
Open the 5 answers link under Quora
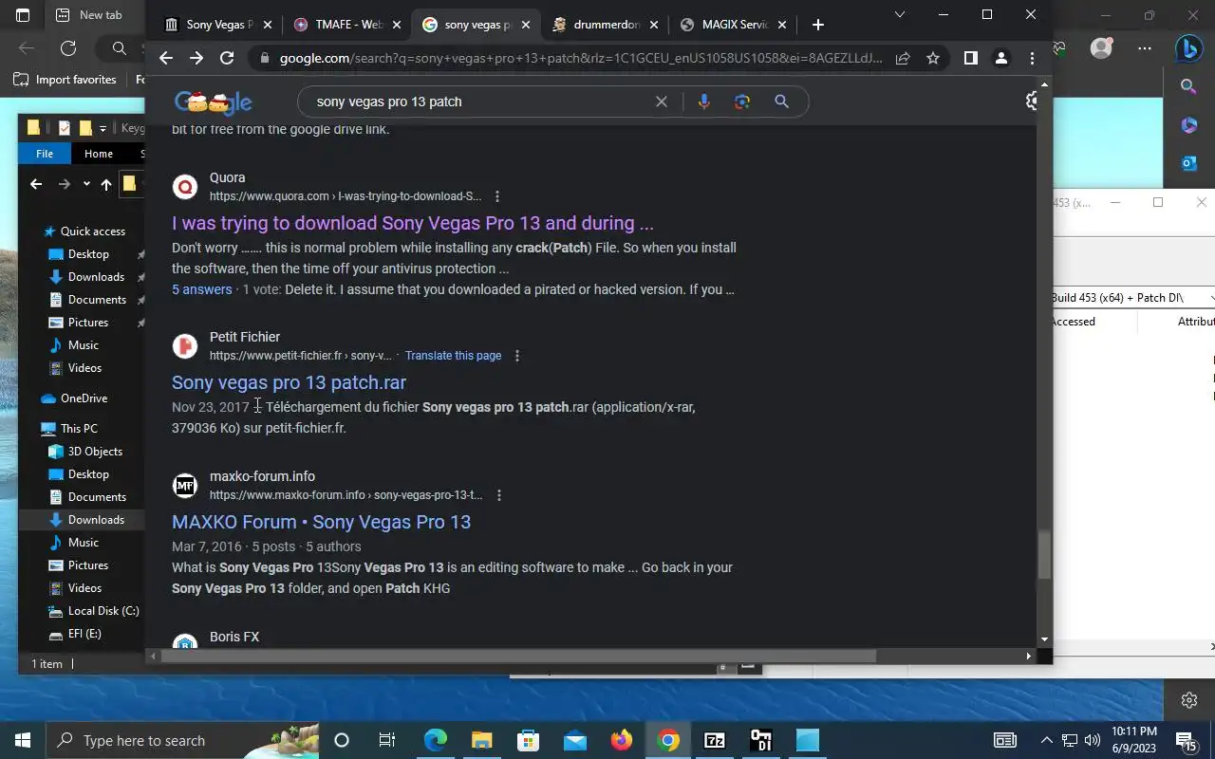201,289
